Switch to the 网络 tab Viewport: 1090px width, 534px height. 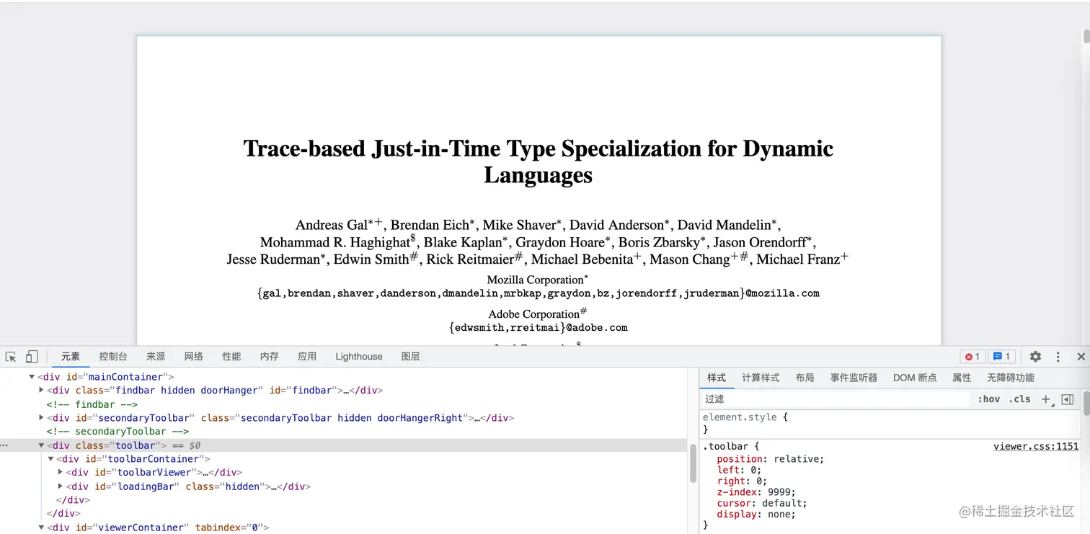point(194,357)
